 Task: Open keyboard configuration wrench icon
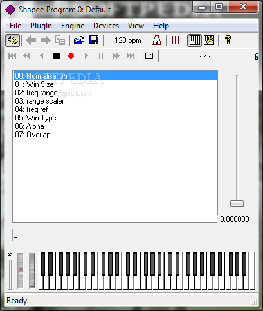[x=209, y=41]
